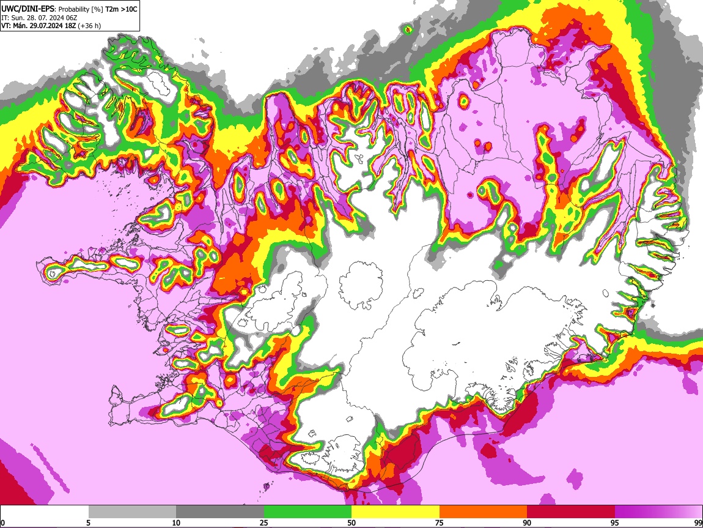Click the dark gray 10–25 legend segment

pyautogui.click(x=220, y=511)
